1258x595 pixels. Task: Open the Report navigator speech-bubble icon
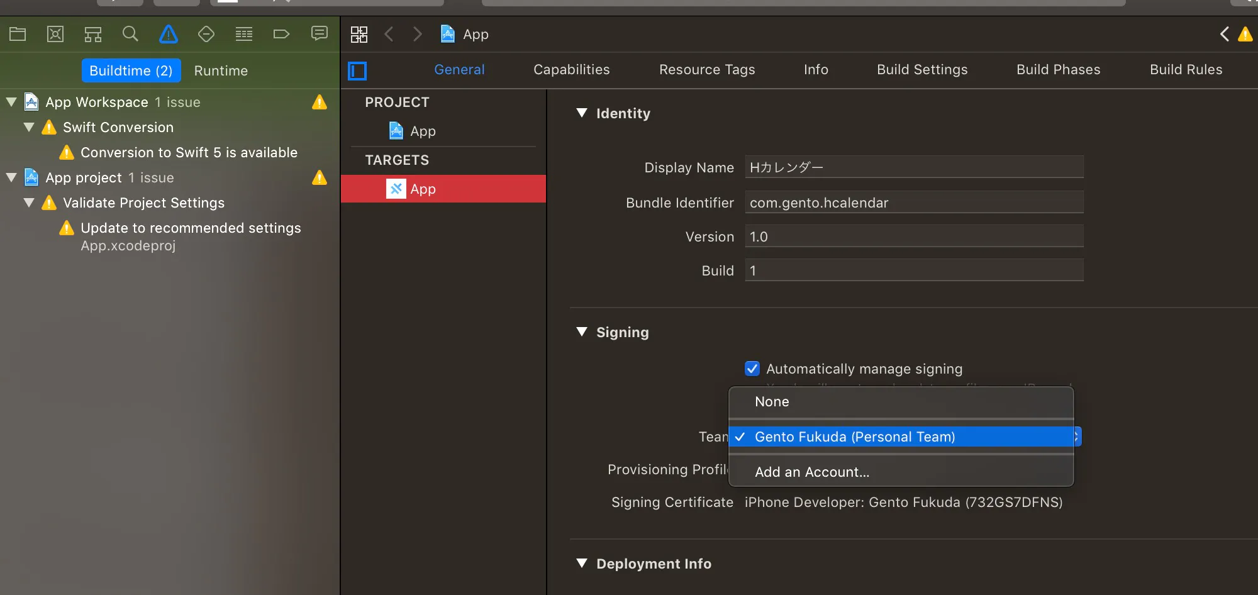point(320,34)
